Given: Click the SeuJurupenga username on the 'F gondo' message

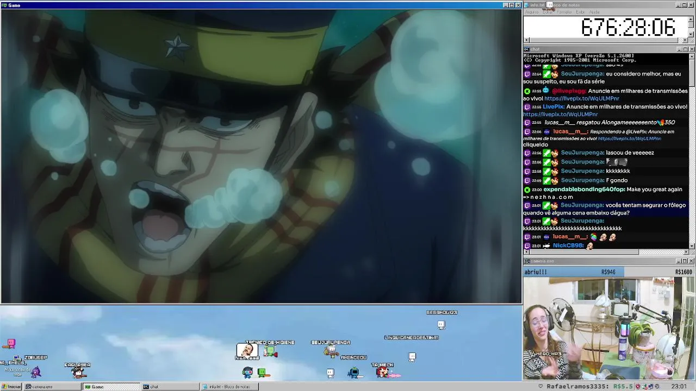Looking at the screenshot, I should click(x=582, y=180).
